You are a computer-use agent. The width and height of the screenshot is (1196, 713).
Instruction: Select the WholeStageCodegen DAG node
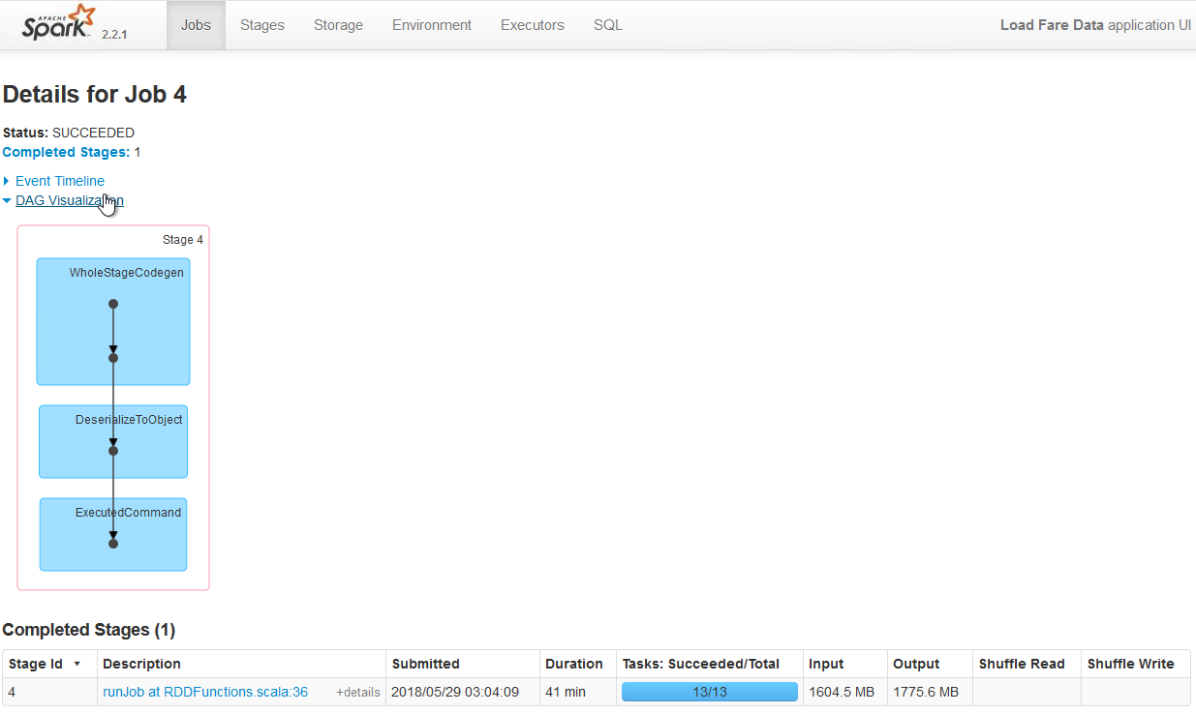coord(113,321)
